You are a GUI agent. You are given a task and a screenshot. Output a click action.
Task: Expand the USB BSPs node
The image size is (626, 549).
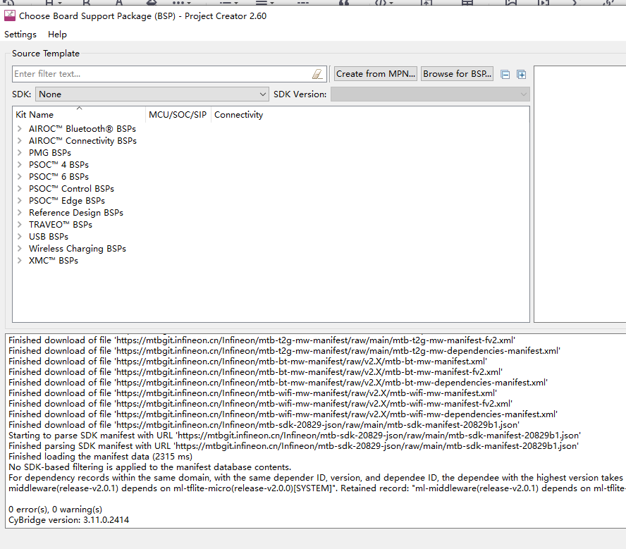point(20,237)
